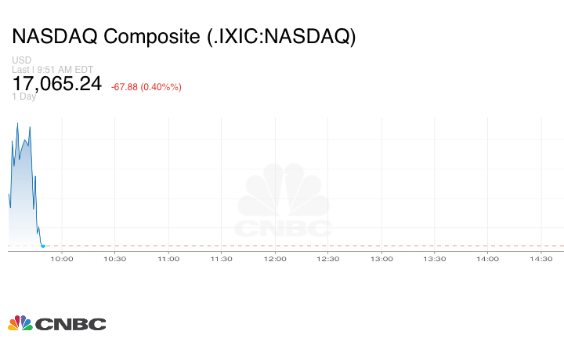The width and height of the screenshot is (564, 353).
Task: Click the CNBC watermark in the chart center
Action: (x=284, y=204)
